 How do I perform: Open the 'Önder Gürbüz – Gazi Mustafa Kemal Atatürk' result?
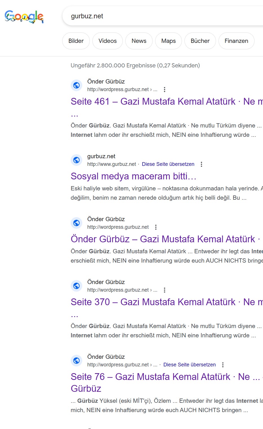[165, 239]
